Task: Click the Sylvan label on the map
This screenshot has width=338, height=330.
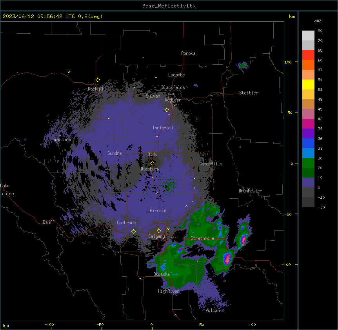Action: tap(153, 96)
